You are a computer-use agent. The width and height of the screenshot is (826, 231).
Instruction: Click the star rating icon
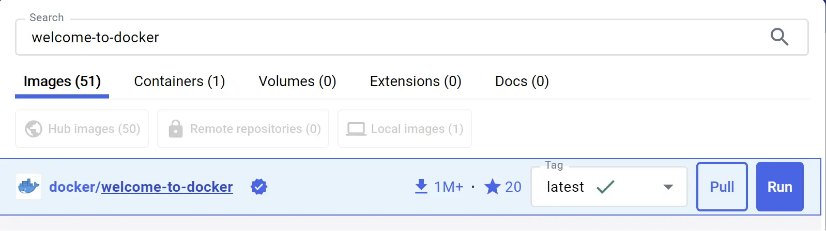[x=492, y=187]
